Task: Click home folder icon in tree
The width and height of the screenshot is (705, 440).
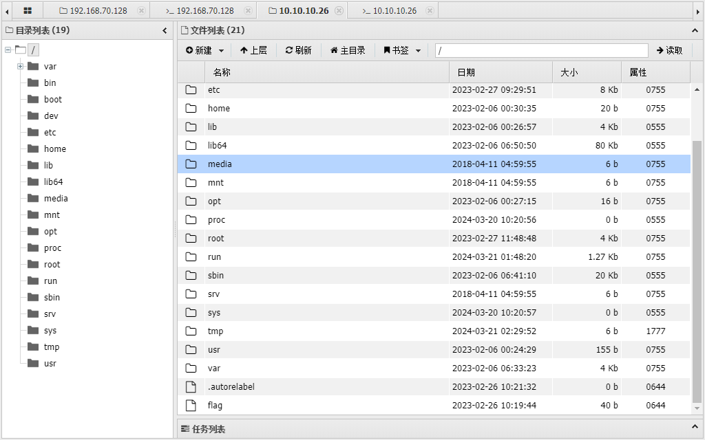Action: (x=33, y=148)
